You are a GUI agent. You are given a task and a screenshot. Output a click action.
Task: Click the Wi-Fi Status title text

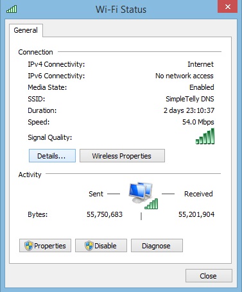pos(121,10)
